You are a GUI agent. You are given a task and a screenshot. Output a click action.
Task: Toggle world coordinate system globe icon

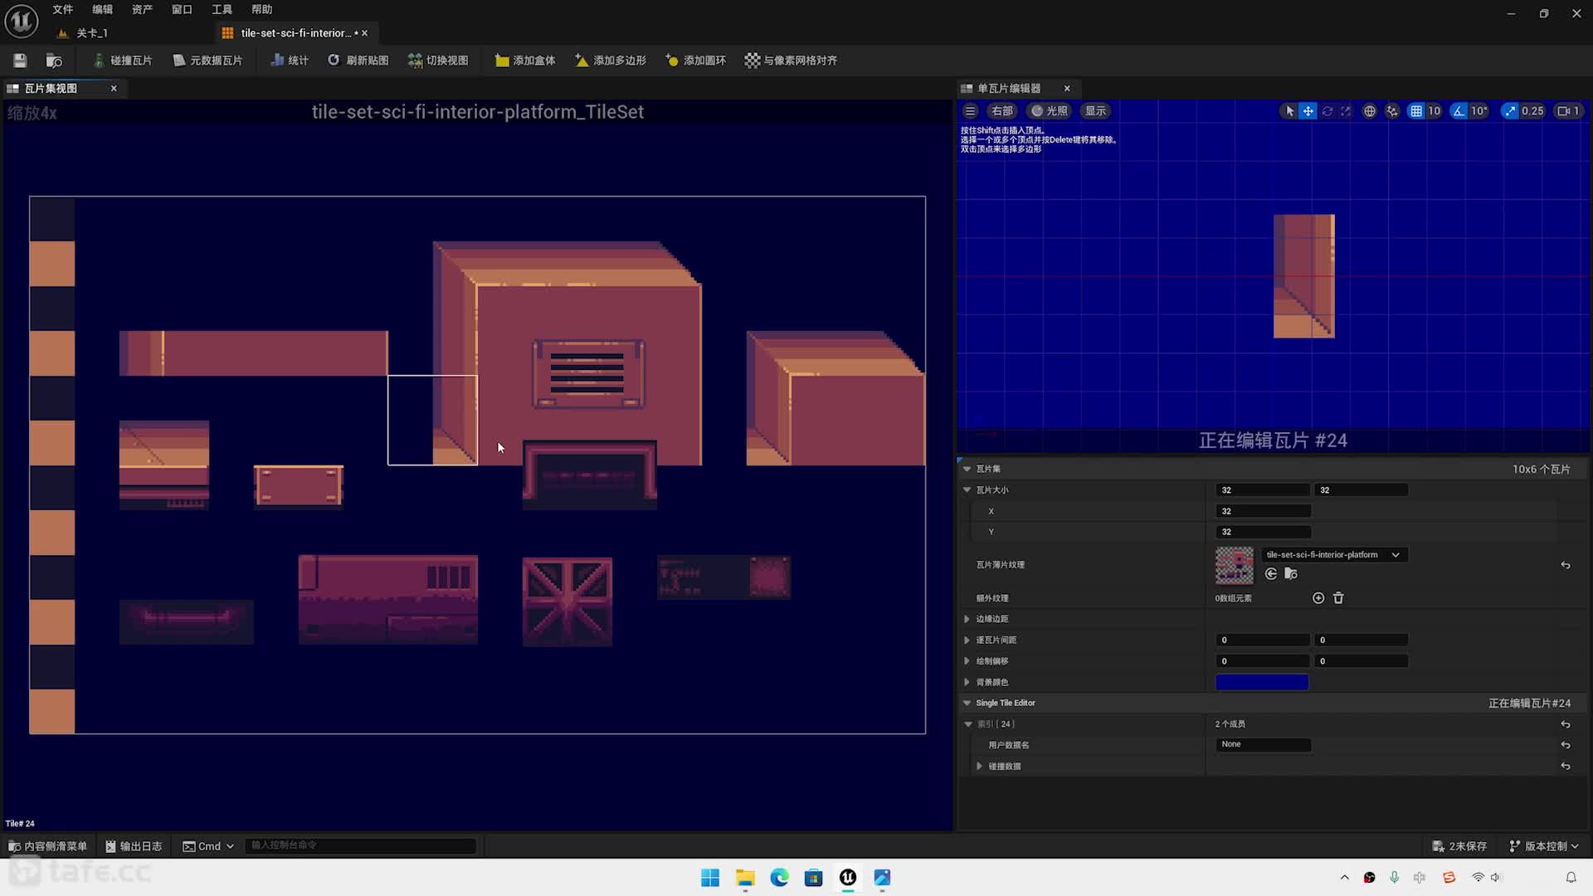pyautogui.click(x=1370, y=111)
